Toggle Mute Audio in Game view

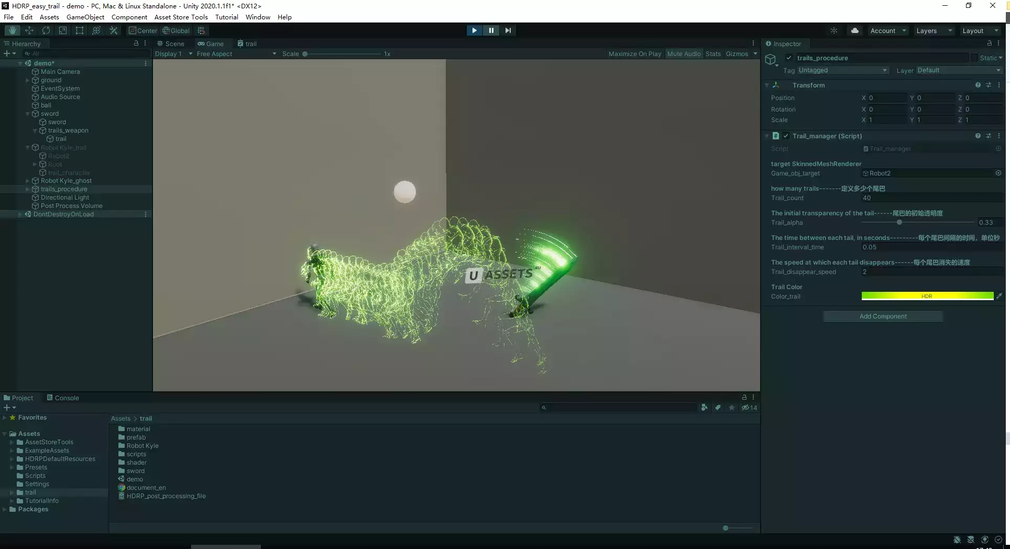click(684, 53)
